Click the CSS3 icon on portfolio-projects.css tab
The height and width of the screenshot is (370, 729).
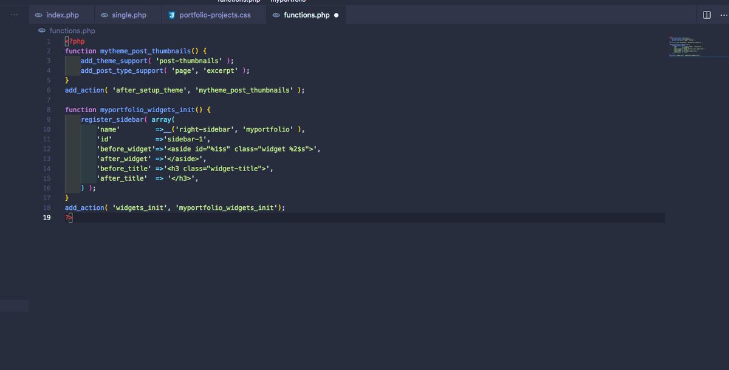coord(171,15)
